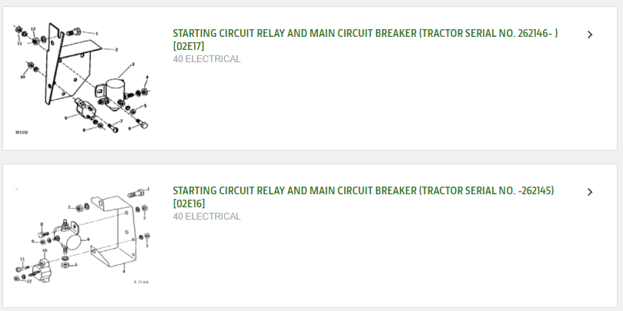623x311 pixels.
Task: Click the hex nut labeled 5 in bottom diagram
Action: click(65, 265)
